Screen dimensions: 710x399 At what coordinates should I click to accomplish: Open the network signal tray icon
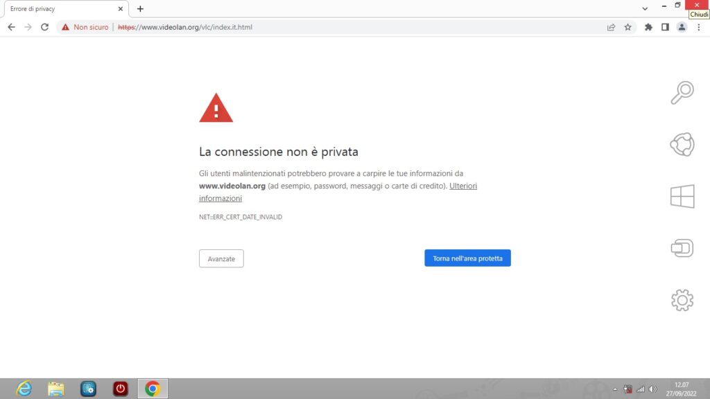tap(640, 389)
